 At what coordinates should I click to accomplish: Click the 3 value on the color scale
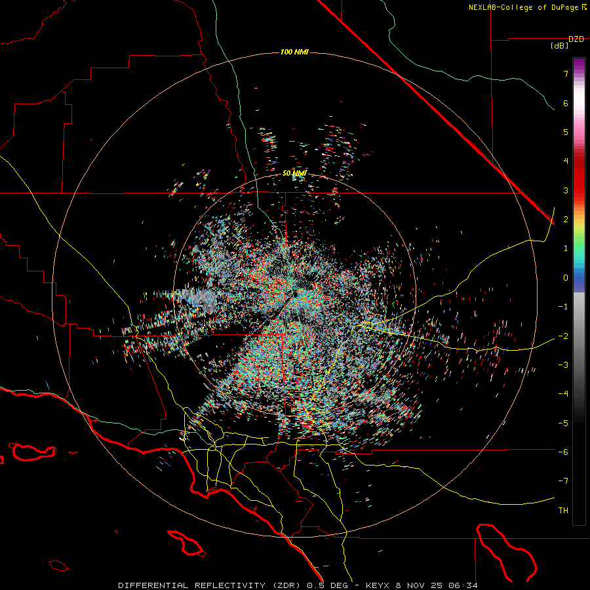click(566, 190)
